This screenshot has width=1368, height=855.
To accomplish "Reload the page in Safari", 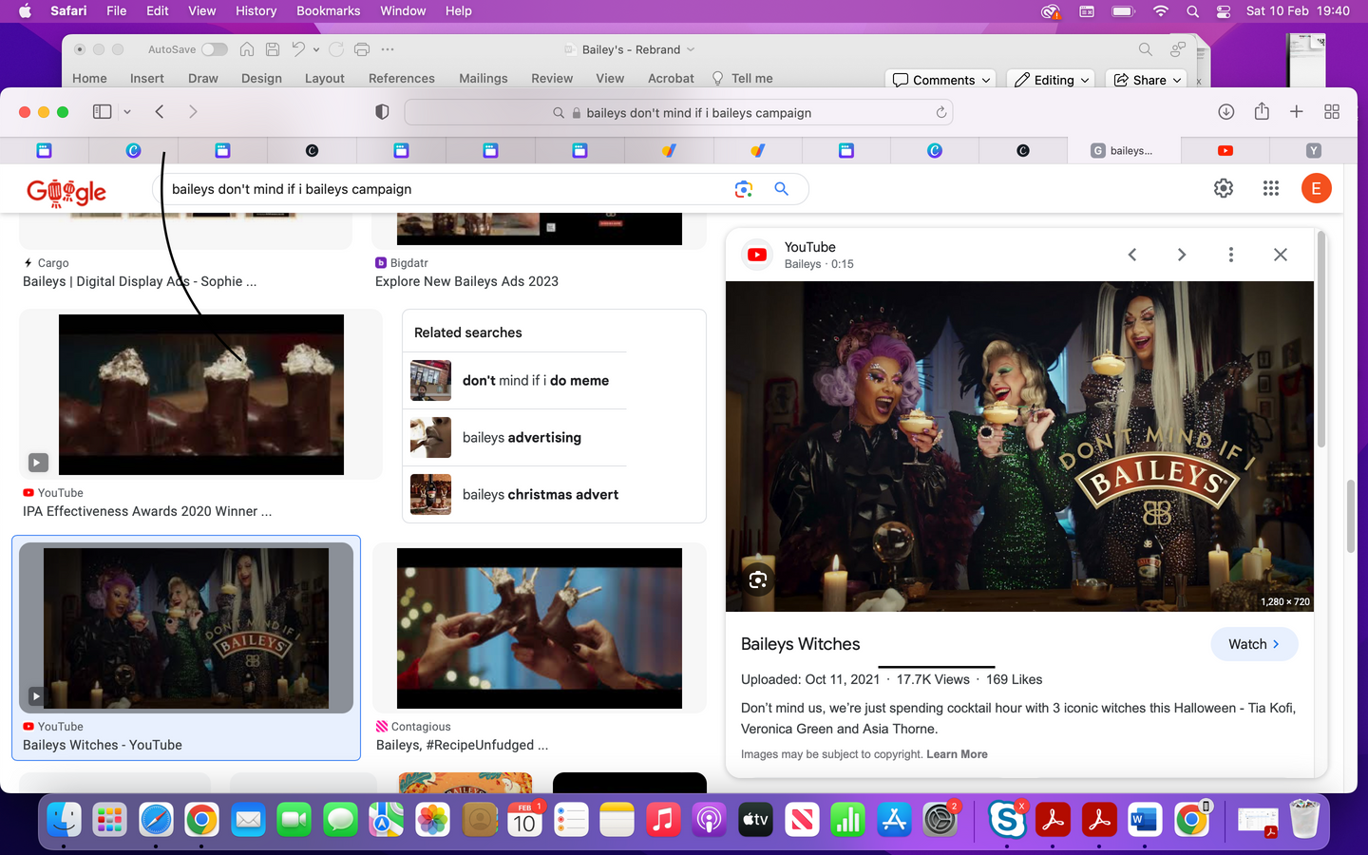I will click(941, 112).
